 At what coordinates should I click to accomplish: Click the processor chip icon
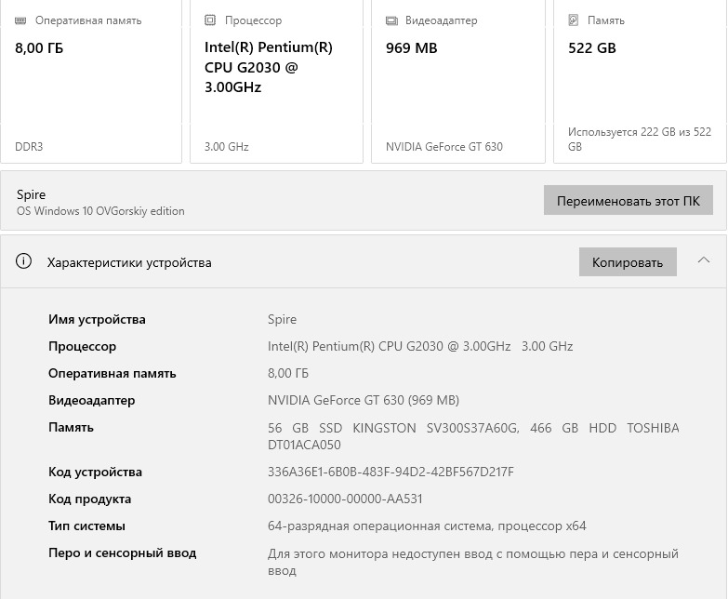click(211, 20)
